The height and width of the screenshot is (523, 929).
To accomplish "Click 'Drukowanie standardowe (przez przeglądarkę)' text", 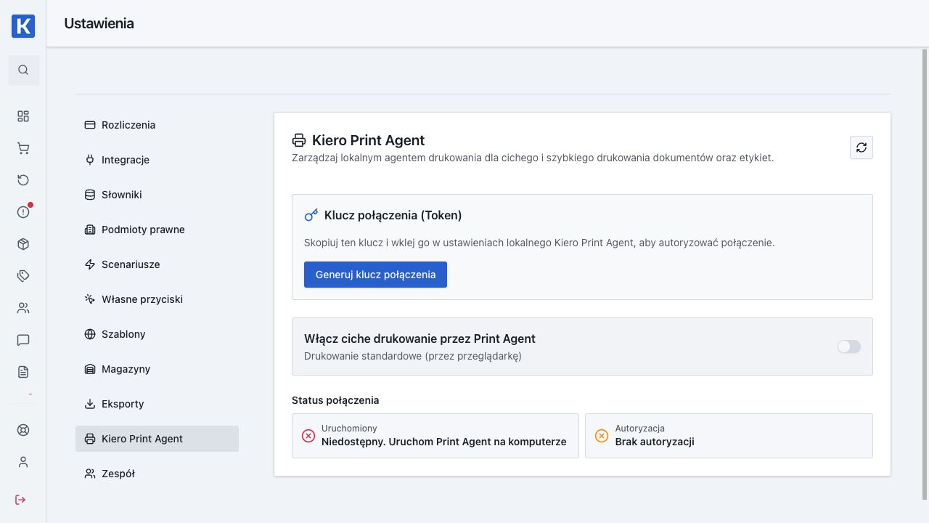I will (413, 356).
